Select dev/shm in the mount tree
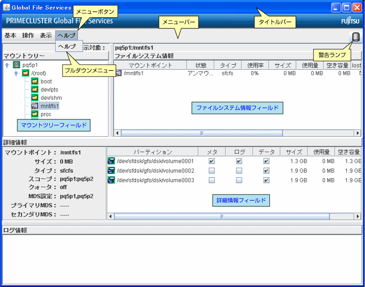The image size is (365, 287). (51, 98)
